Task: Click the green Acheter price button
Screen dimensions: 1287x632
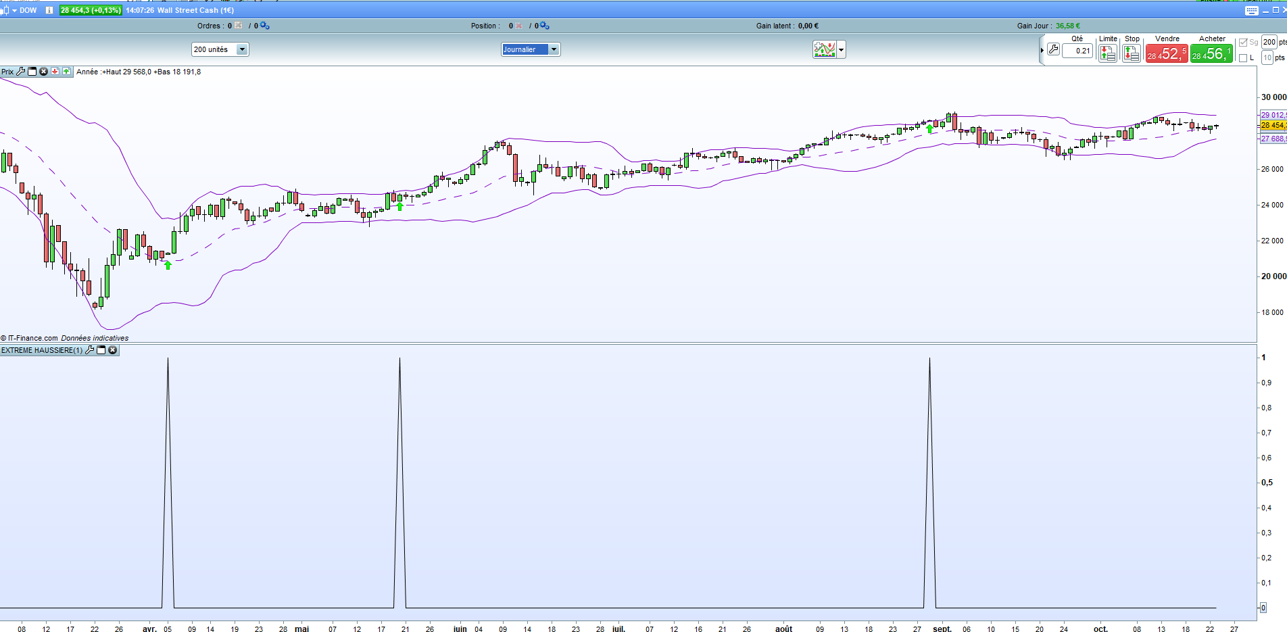Action: tap(1211, 53)
